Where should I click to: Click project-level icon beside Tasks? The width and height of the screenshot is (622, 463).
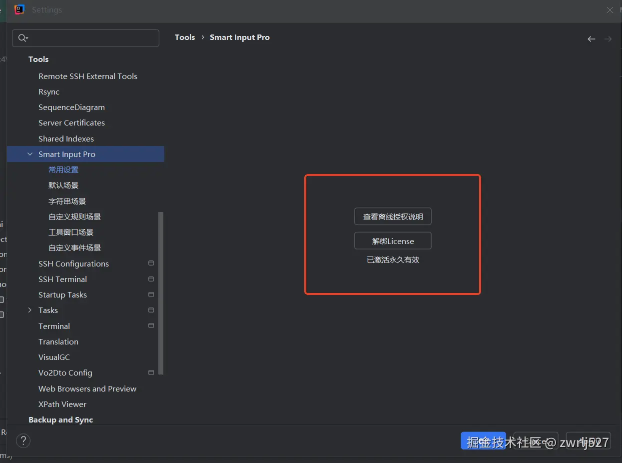coord(151,310)
